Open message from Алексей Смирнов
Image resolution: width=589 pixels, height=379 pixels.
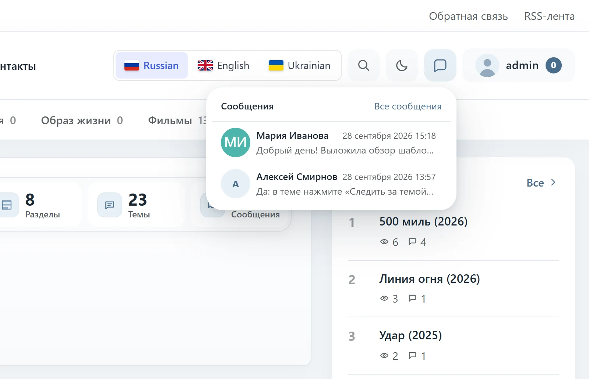pos(331,184)
